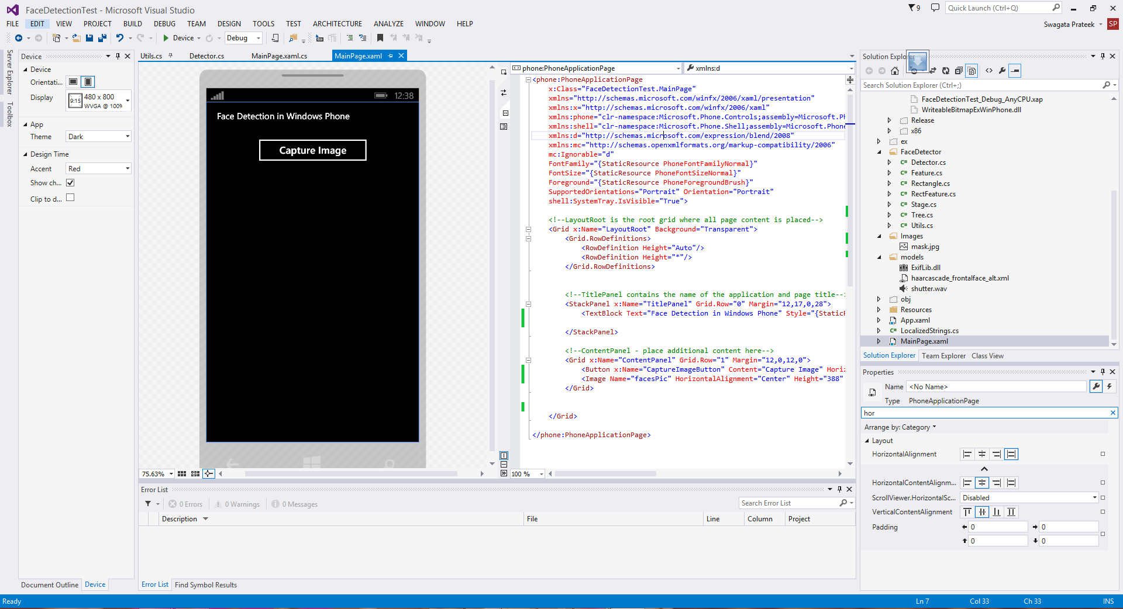Open the Debug configuration dropdown
Viewport: 1123px width, 609px height.
tap(243, 38)
